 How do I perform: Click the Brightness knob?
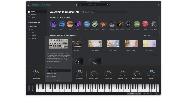pos(36,74)
